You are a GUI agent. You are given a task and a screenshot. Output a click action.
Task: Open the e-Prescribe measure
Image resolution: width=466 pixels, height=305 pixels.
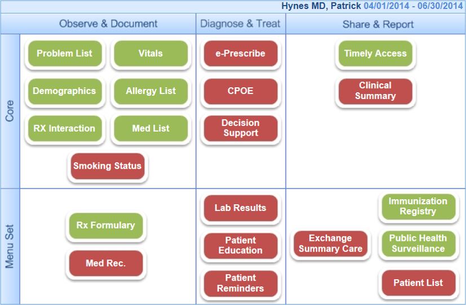[x=241, y=54]
